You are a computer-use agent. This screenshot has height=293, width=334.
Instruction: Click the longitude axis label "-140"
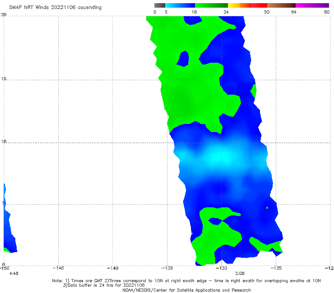tap(112, 268)
